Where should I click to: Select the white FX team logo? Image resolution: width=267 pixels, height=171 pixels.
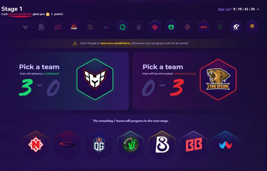(236, 27)
